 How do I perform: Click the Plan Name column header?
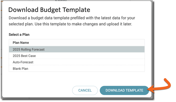pyautogui.click(x=21, y=43)
